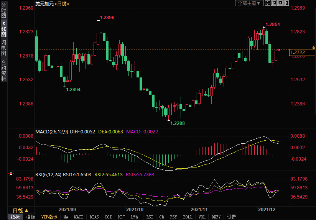Open 设置 settings button
Viewport: 316px width, 220px height.
coord(231,217)
